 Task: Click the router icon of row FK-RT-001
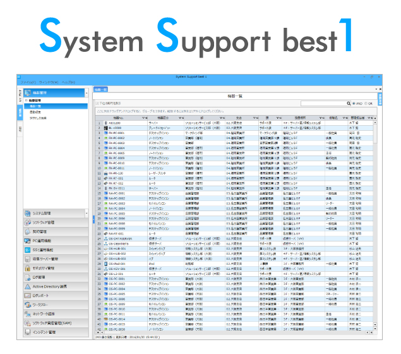pyautogui.click(x=105, y=178)
